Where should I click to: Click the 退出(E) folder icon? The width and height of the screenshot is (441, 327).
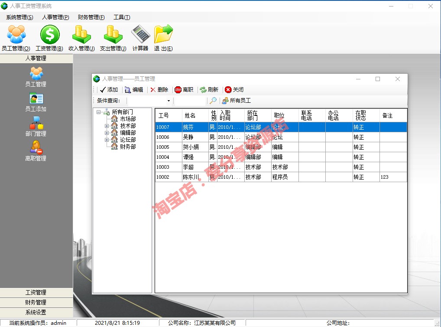pyautogui.click(x=163, y=38)
